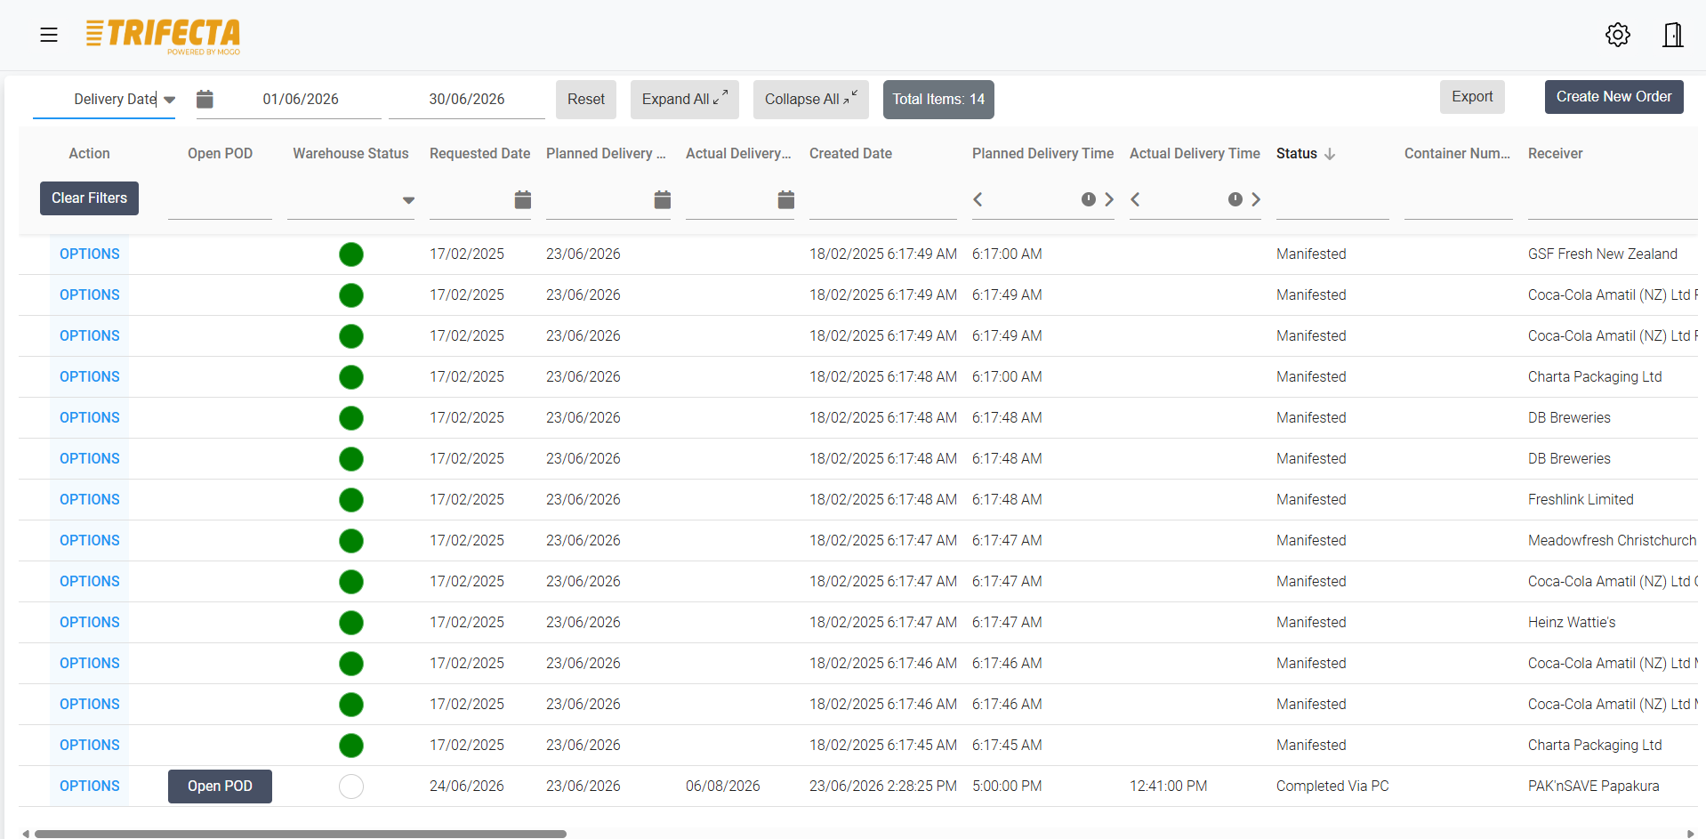Click Create New Order button

point(1613,96)
